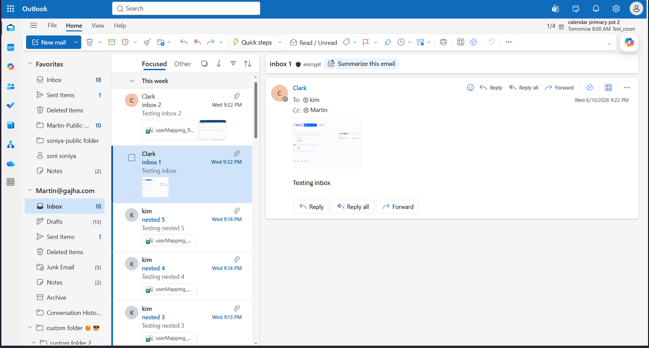The width and height of the screenshot is (649, 348).
Task: Click the Search input field
Action: point(186,8)
